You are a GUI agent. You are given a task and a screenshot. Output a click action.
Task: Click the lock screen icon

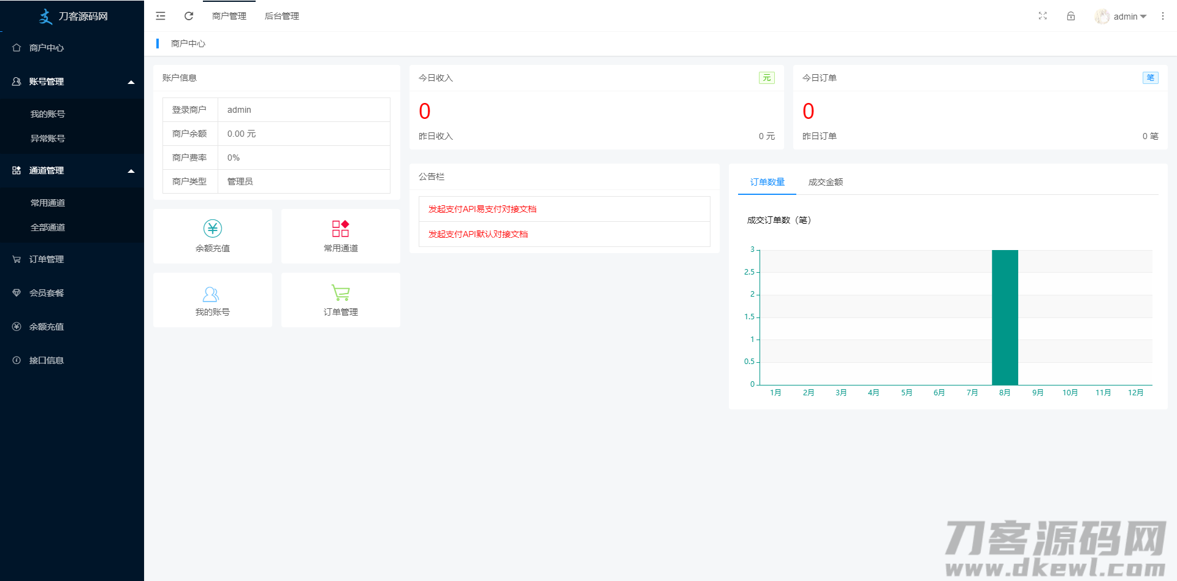[1070, 16]
